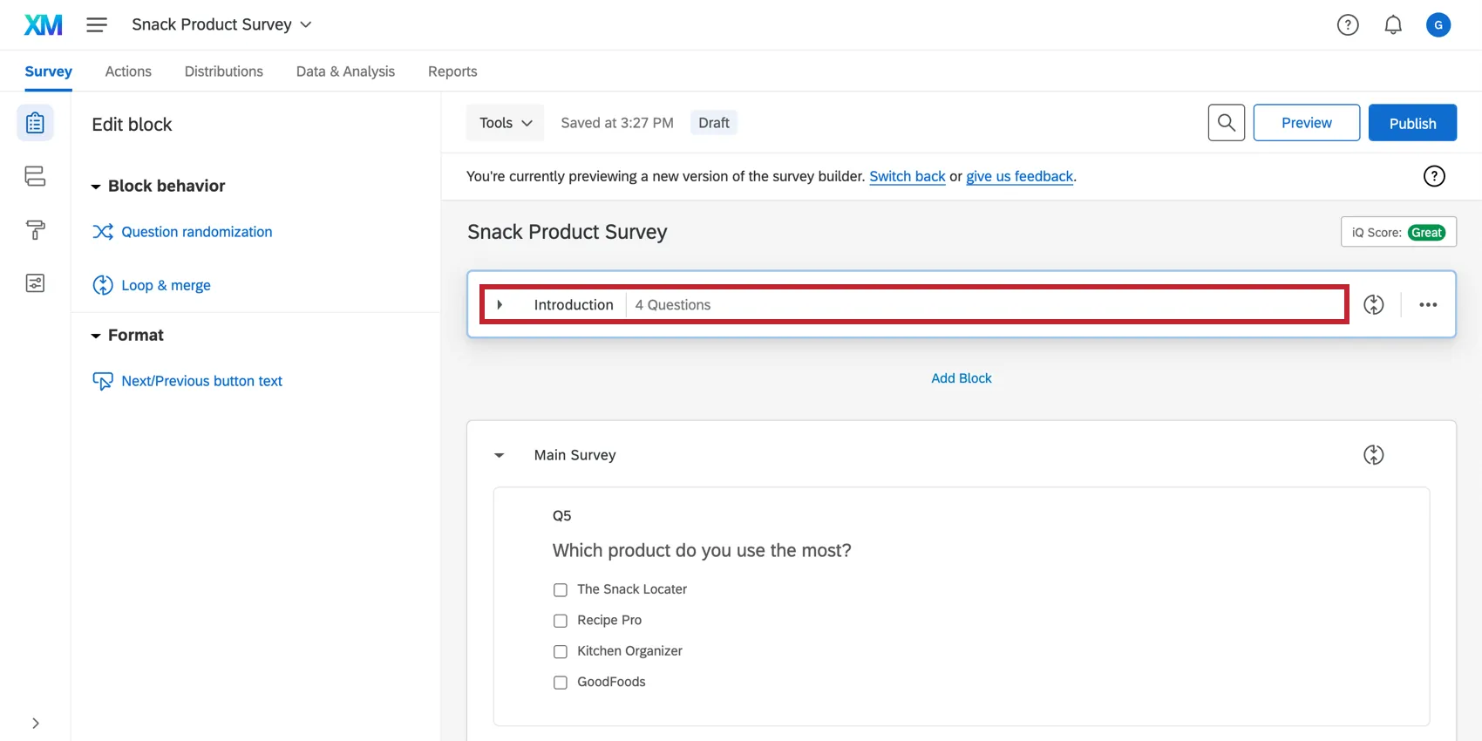Click the search magnifier button
Screen dimensions: 1482x741
[x=1226, y=123]
